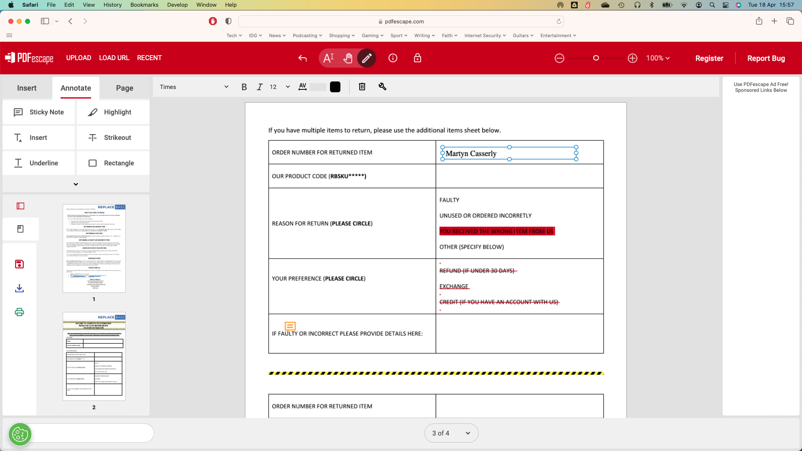Image resolution: width=802 pixels, height=451 pixels.
Task: Select the Strikeout tool
Action: [x=113, y=137]
